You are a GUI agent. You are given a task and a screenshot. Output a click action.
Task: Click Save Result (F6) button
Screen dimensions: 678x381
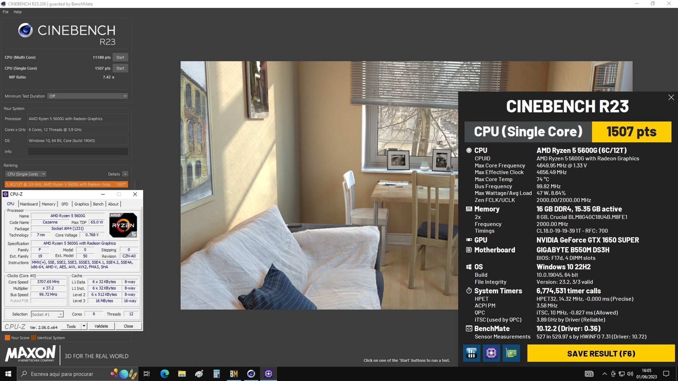click(x=601, y=353)
